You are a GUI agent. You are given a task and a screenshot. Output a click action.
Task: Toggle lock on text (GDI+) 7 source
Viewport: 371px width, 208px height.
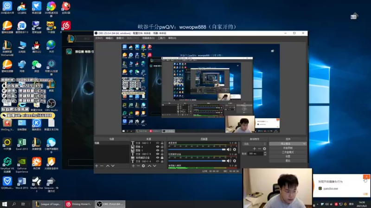162,143
